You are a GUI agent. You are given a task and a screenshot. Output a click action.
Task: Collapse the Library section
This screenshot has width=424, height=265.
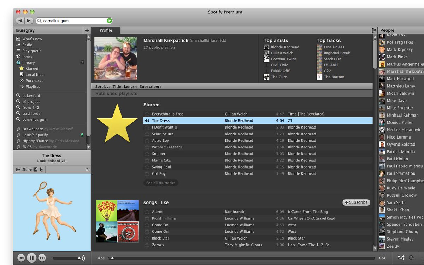point(82,63)
